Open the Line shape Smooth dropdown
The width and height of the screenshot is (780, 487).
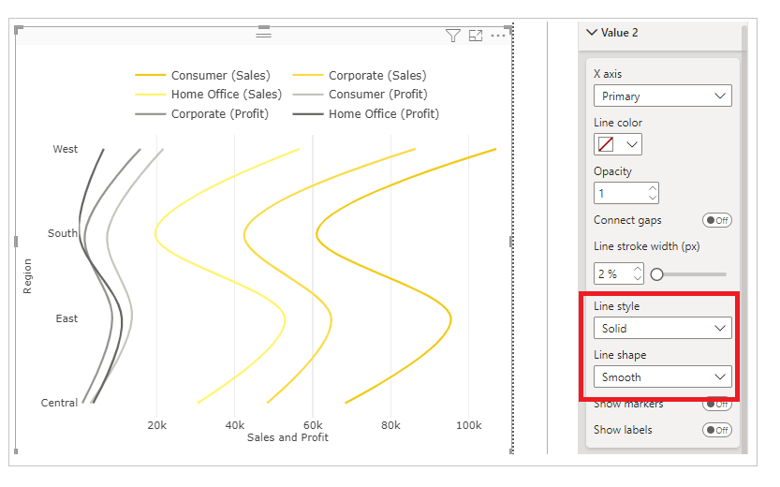[663, 377]
